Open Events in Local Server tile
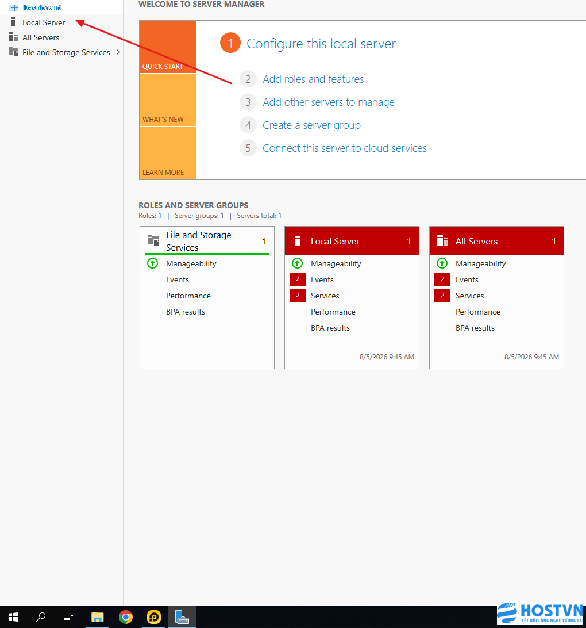 click(x=322, y=279)
